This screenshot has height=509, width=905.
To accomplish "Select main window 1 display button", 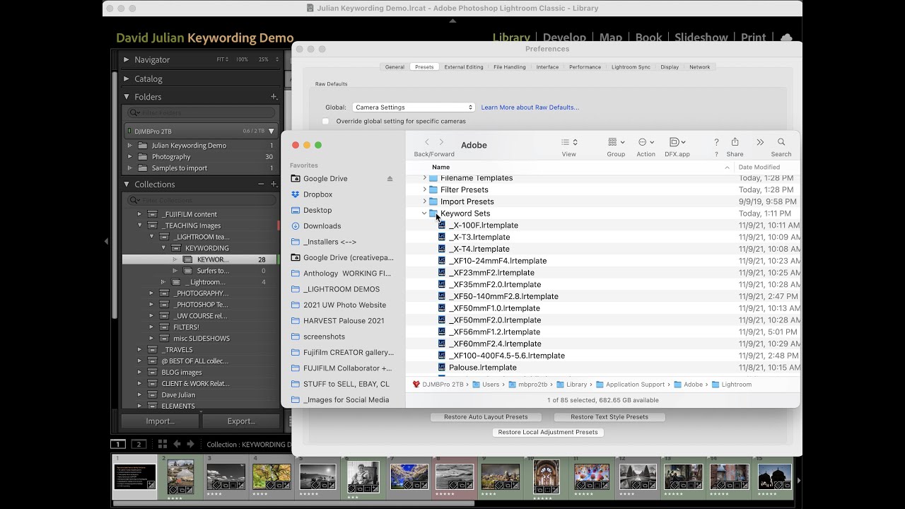I will click(x=118, y=444).
